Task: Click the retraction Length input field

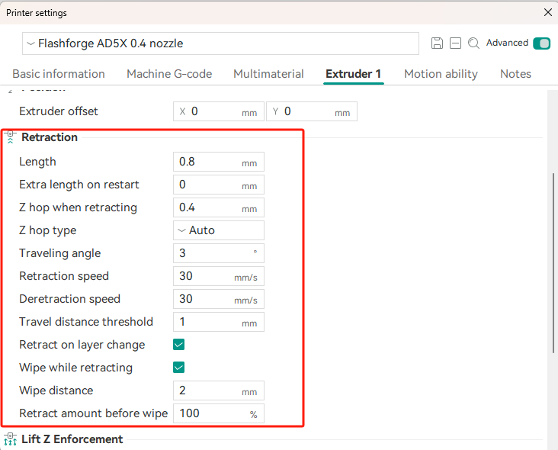Action: click(219, 162)
